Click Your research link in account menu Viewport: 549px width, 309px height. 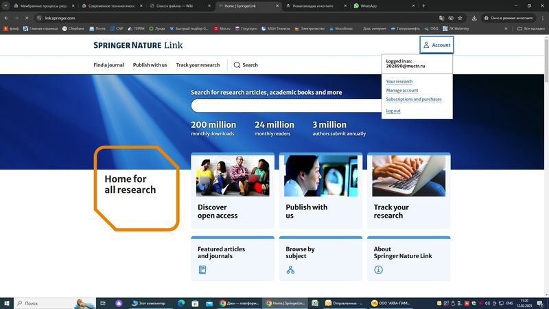pyautogui.click(x=399, y=81)
